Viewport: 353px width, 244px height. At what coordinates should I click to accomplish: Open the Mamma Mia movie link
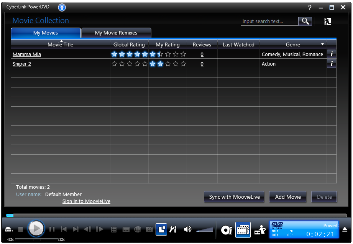pyautogui.click(x=27, y=54)
